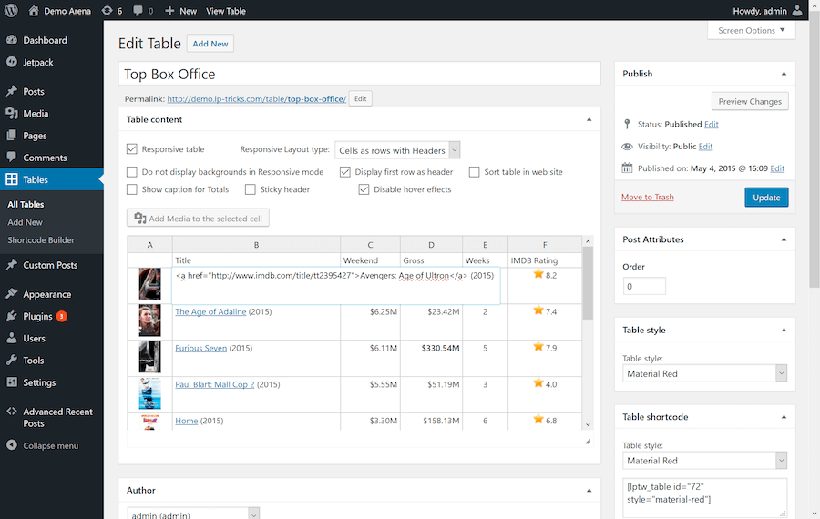Collapse the Post Attributes panel
This screenshot has width=820, height=519.
click(784, 239)
